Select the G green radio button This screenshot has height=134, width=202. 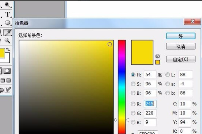(133, 113)
